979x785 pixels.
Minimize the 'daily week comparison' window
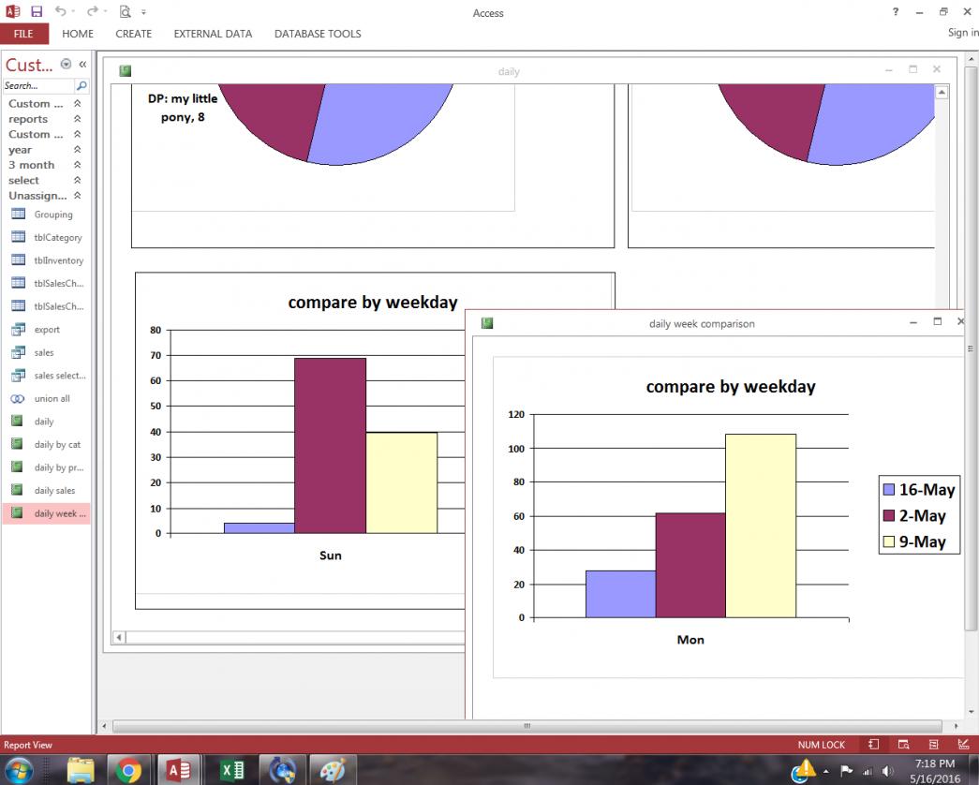point(913,322)
